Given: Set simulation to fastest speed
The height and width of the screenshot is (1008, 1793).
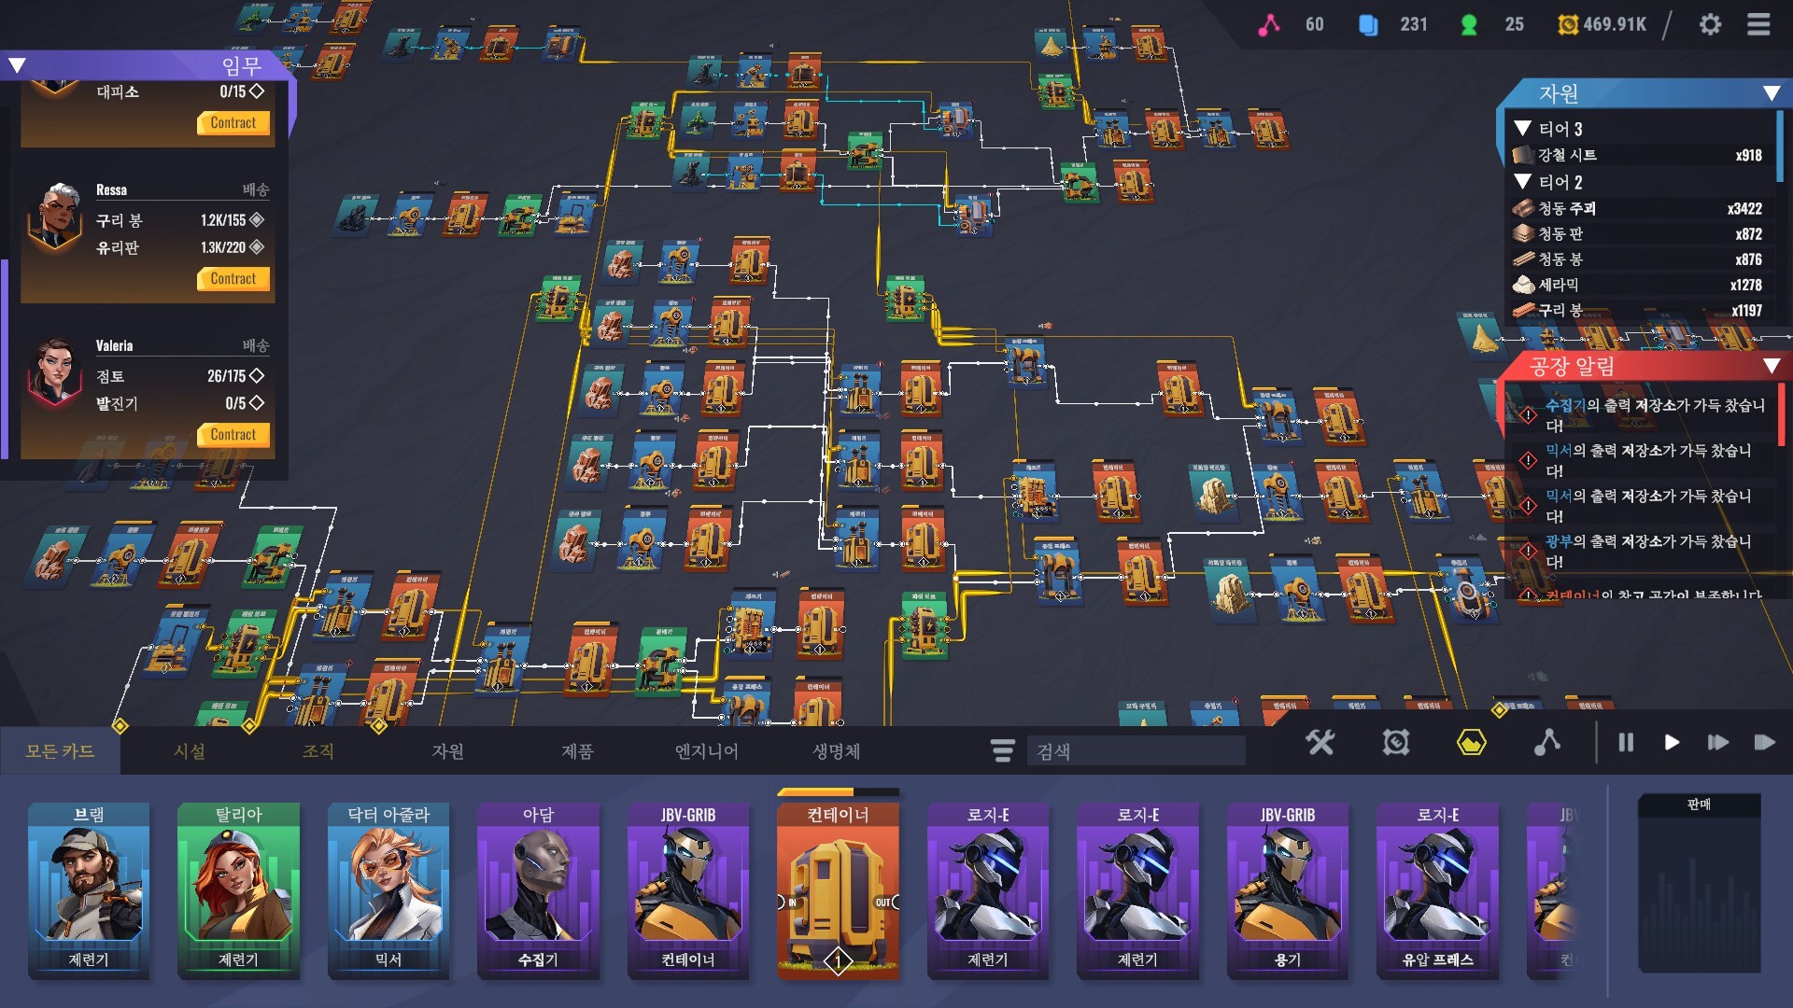Looking at the screenshot, I should [1764, 743].
